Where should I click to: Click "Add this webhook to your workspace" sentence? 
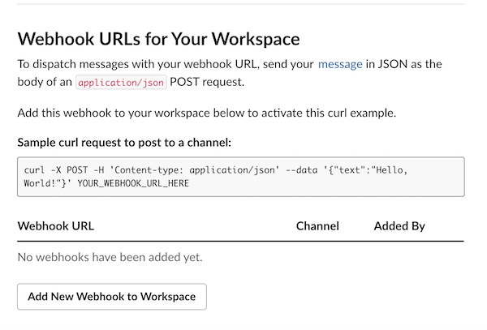coord(207,113)
